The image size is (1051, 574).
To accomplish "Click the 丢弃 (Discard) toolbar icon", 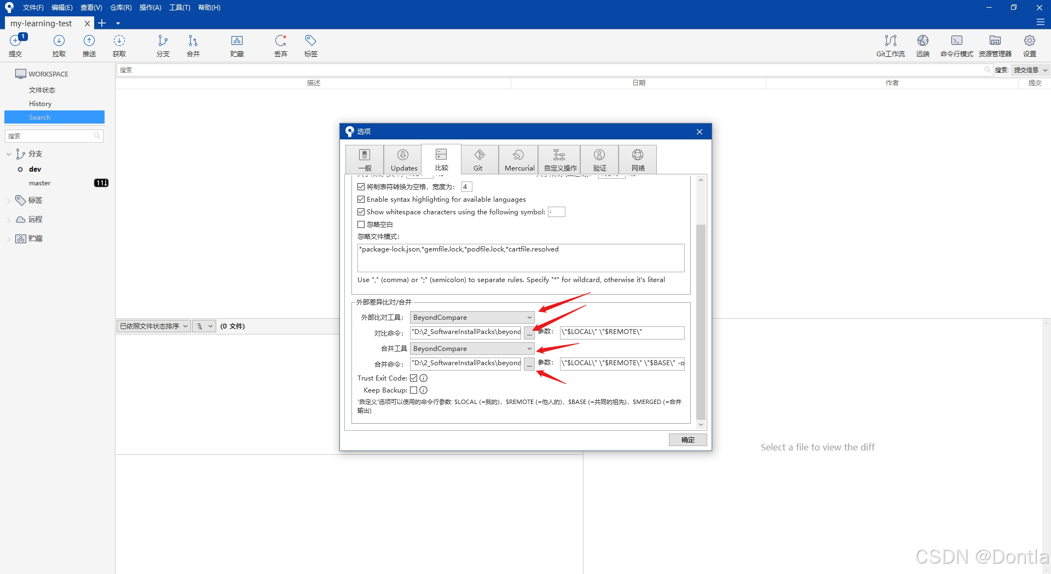I will click(x=281, y=46).
